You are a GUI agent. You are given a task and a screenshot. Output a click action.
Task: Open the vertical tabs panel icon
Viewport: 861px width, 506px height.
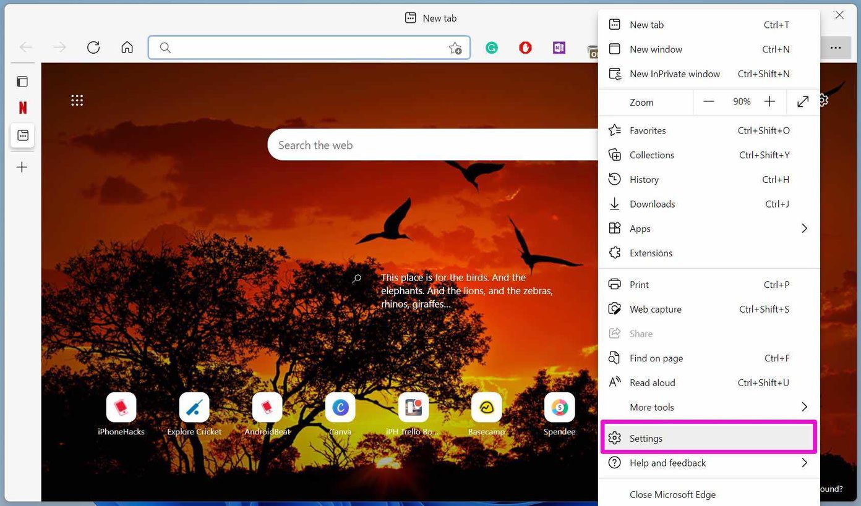(x=22, y=82)
